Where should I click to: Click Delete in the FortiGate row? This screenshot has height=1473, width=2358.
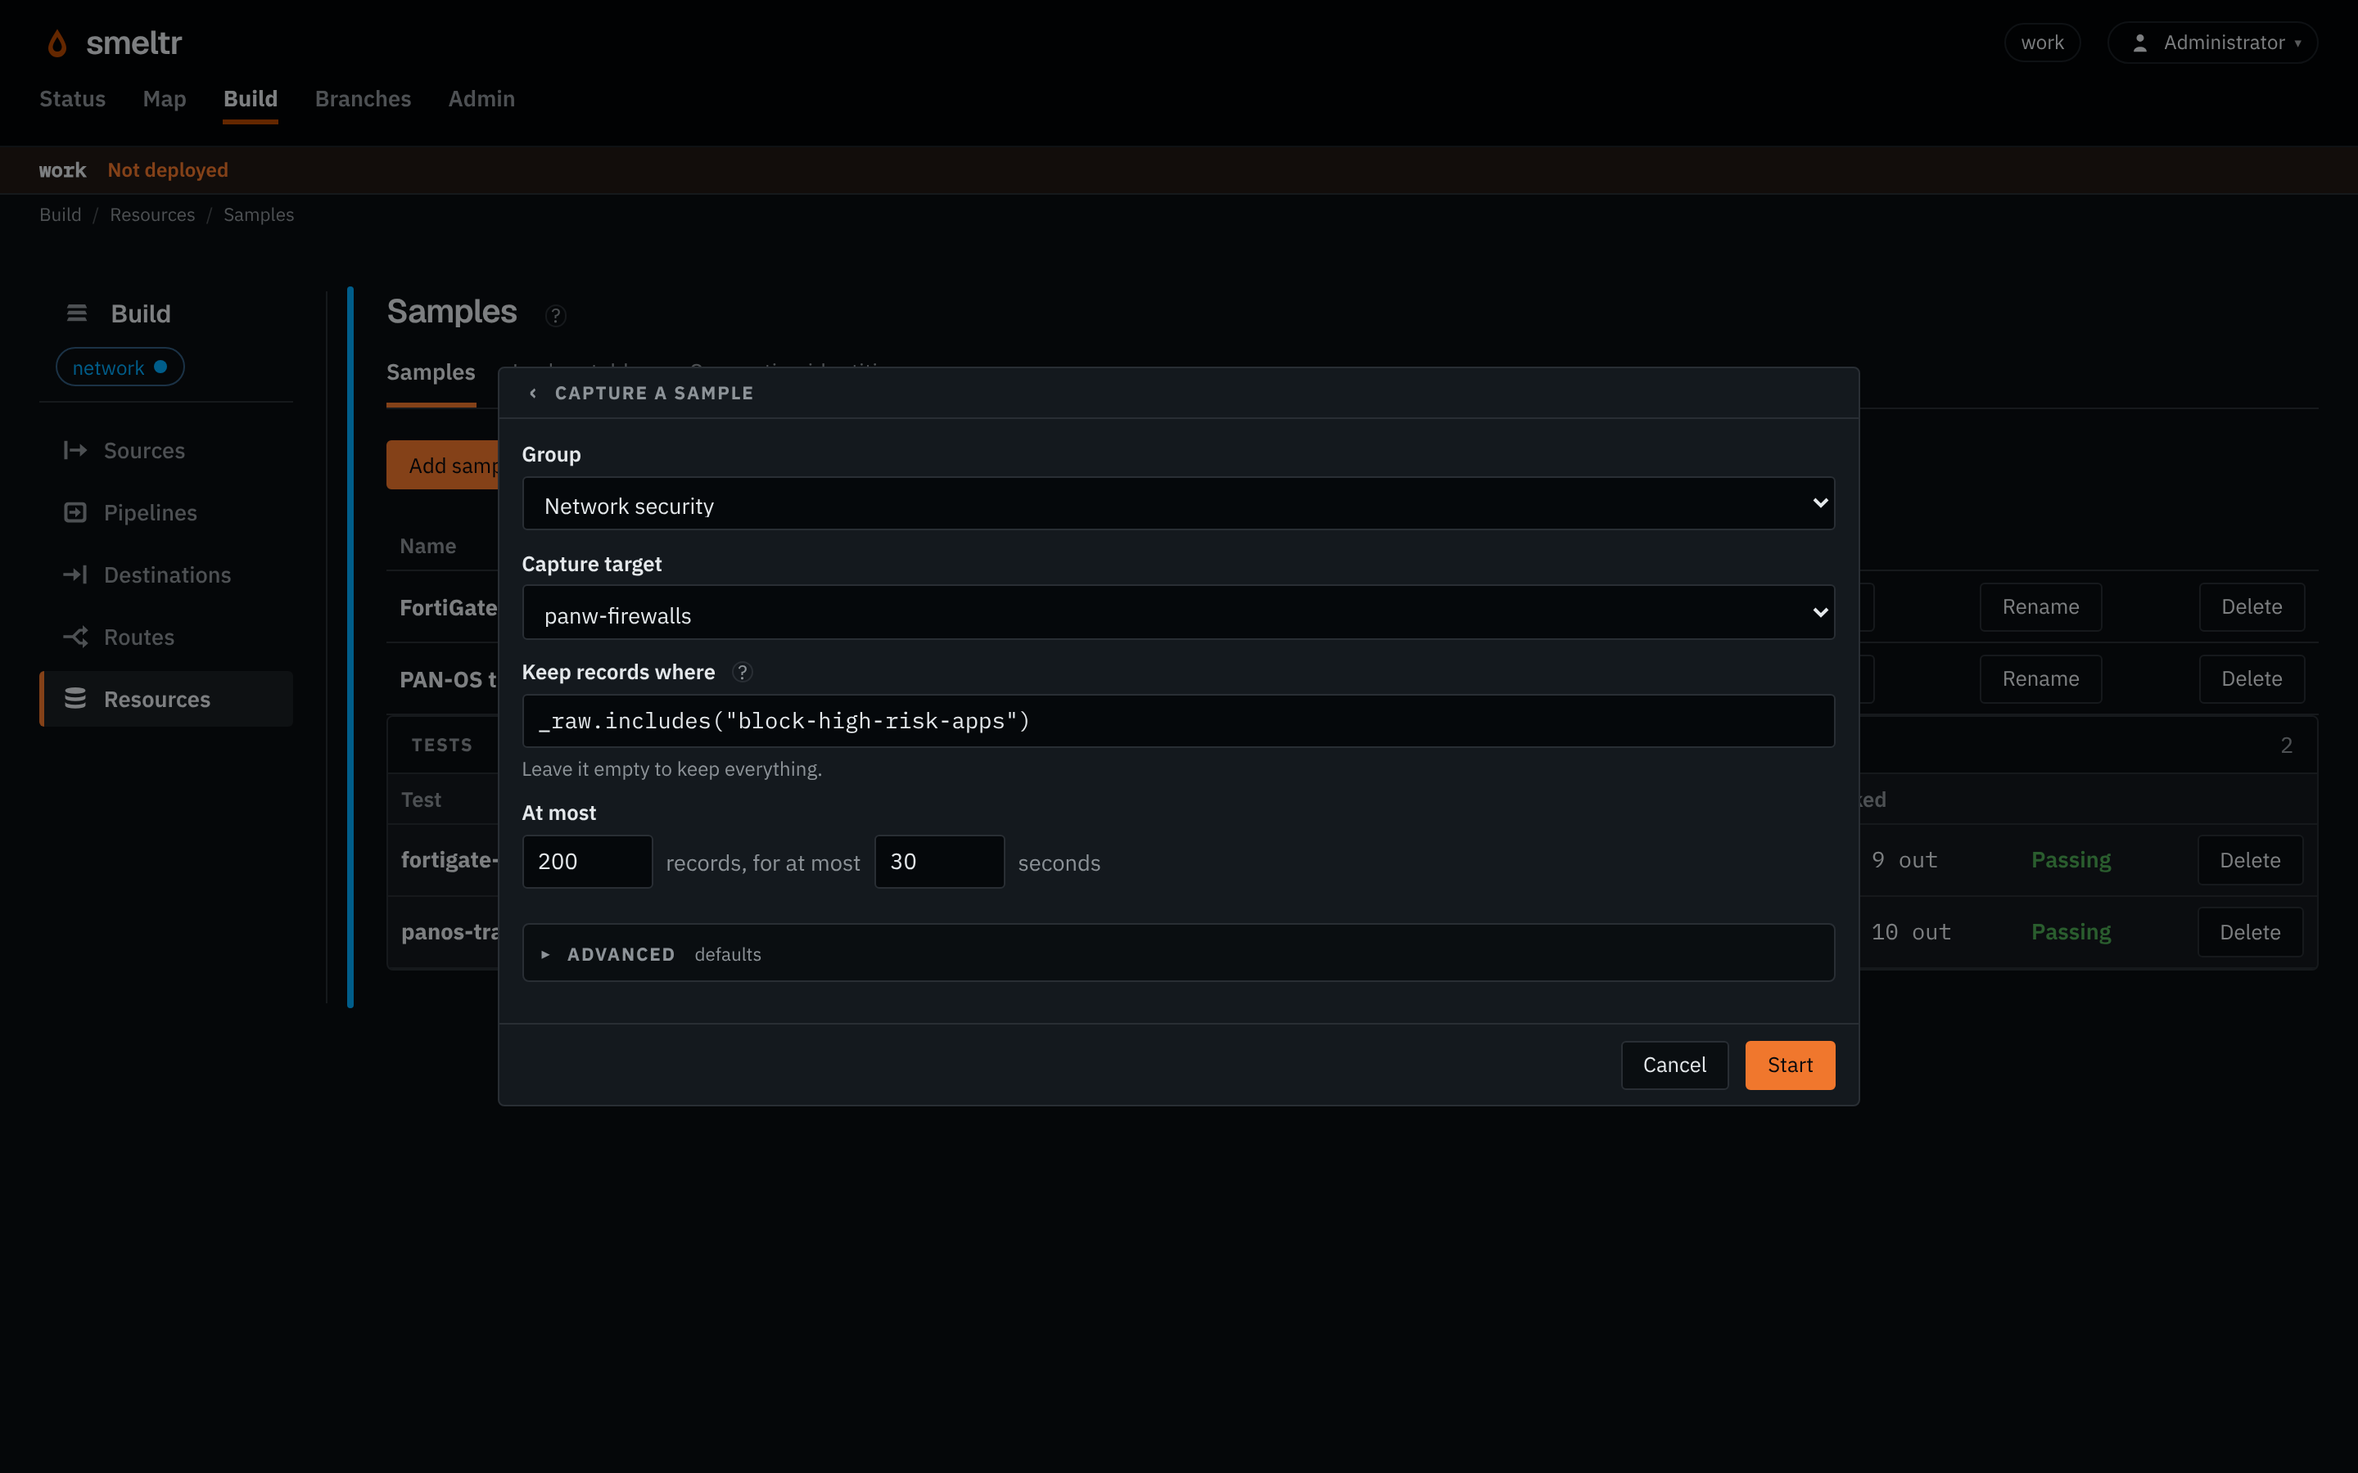(2251, 607)
